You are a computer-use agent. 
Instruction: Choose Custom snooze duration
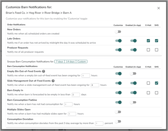(81, 61)
